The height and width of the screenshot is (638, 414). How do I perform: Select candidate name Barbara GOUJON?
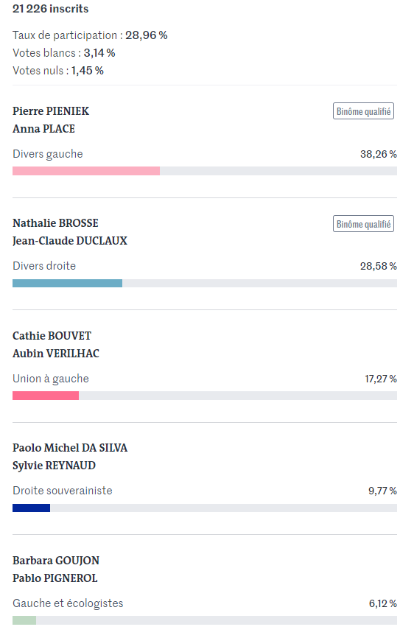56,561
